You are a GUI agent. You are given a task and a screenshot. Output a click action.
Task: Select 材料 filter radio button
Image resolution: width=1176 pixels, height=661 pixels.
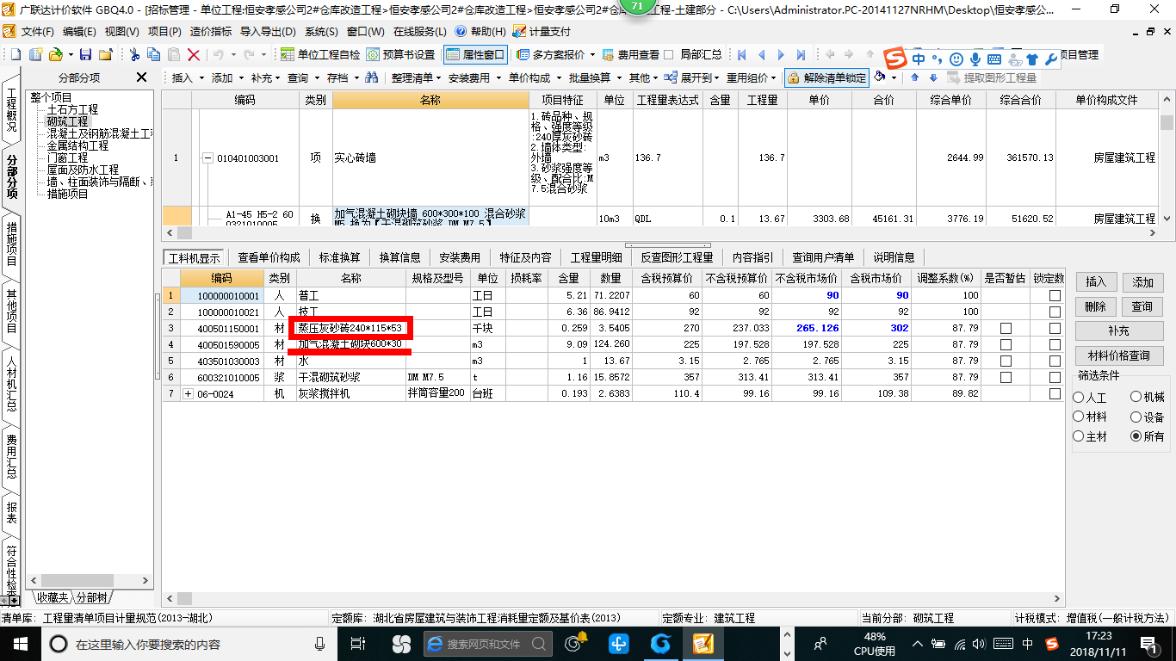[1079, 417]
